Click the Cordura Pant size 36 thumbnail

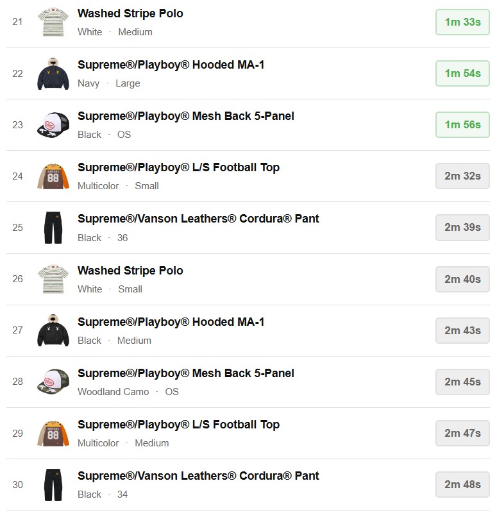click(53, 228)
